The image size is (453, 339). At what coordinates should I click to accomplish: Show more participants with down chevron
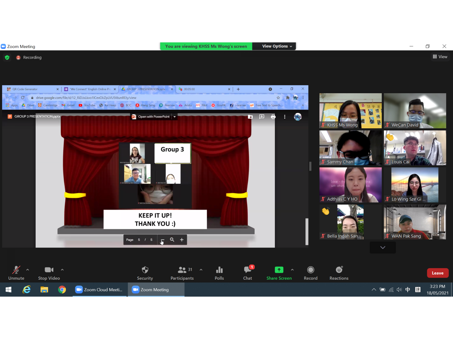tap(383, 247)
